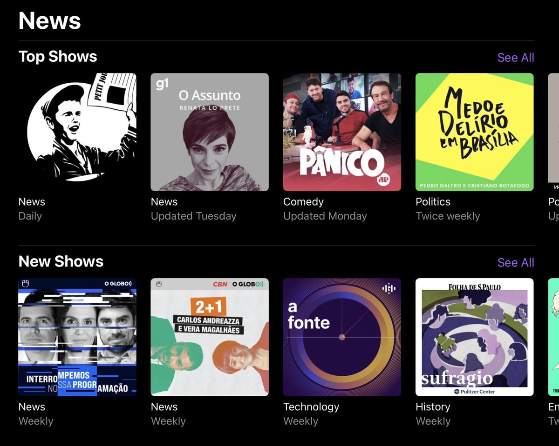559x446 pixels.
Task: Click See All beside New Shows
Action: [516, 263]
